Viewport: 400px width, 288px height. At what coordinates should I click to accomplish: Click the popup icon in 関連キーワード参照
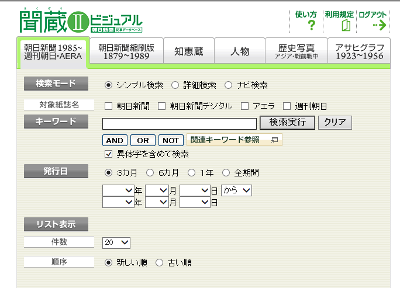pos(274,140)
